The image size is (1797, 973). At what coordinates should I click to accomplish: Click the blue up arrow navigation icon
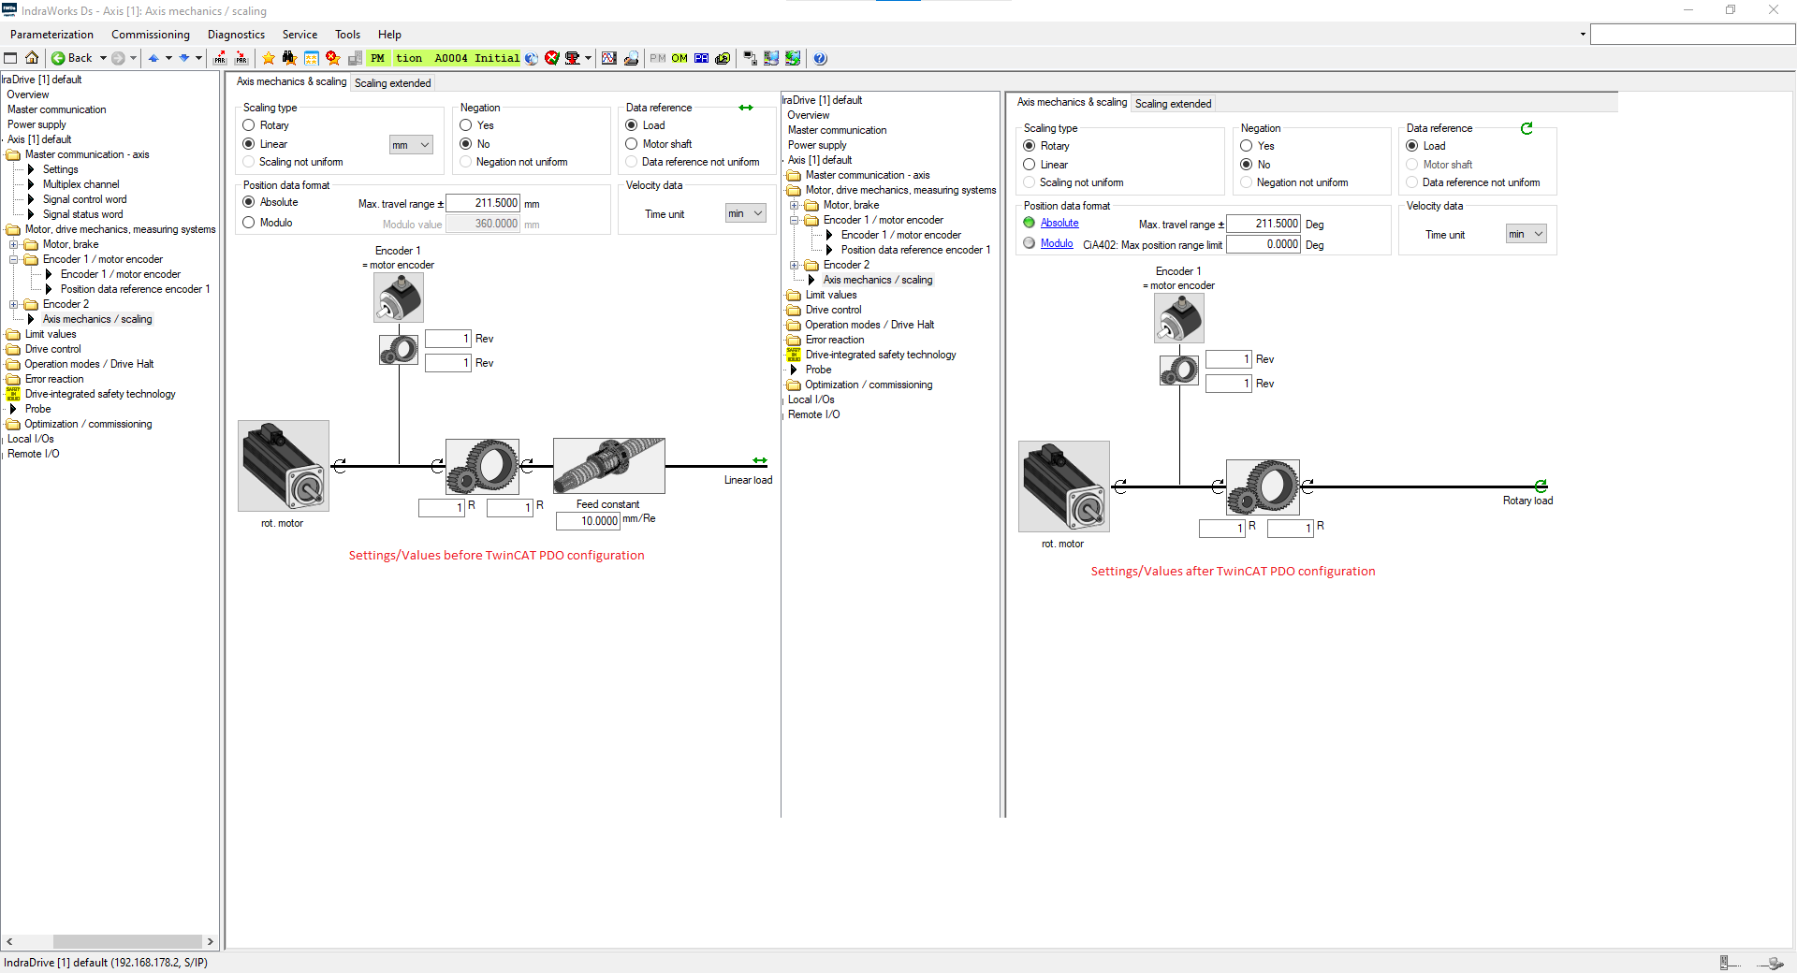coord(153,58)
